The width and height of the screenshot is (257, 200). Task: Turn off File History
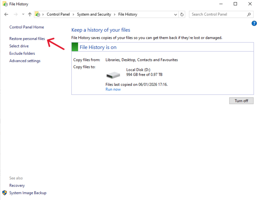(241, 101)
